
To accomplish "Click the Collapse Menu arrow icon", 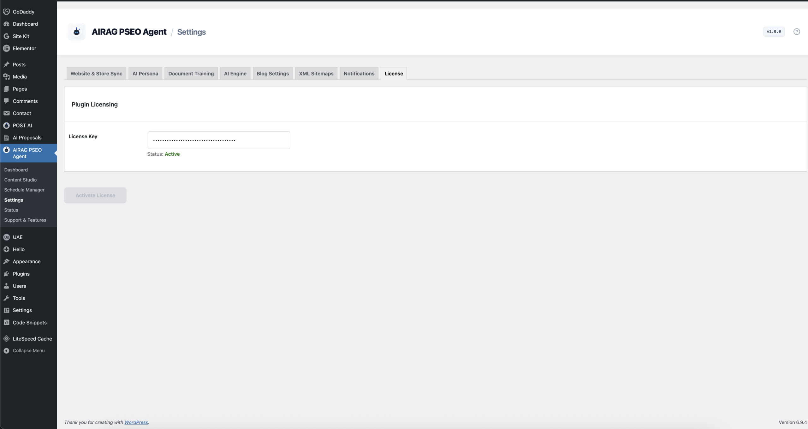I will [x=6, y=351].
